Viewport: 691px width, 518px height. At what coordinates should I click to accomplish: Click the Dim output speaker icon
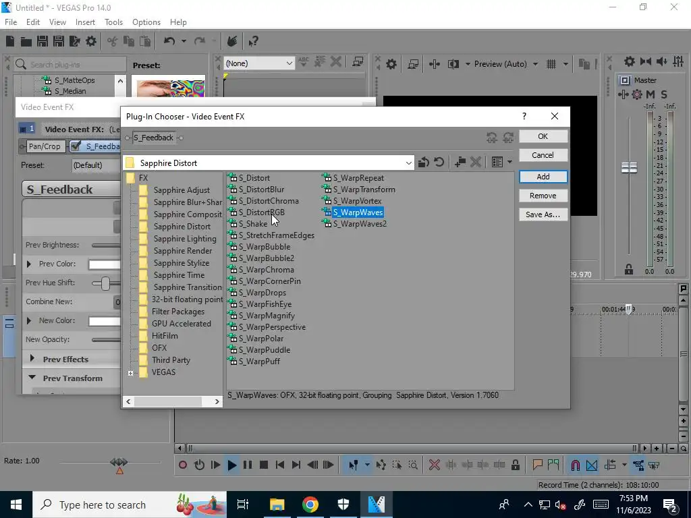tap(662, 61)
